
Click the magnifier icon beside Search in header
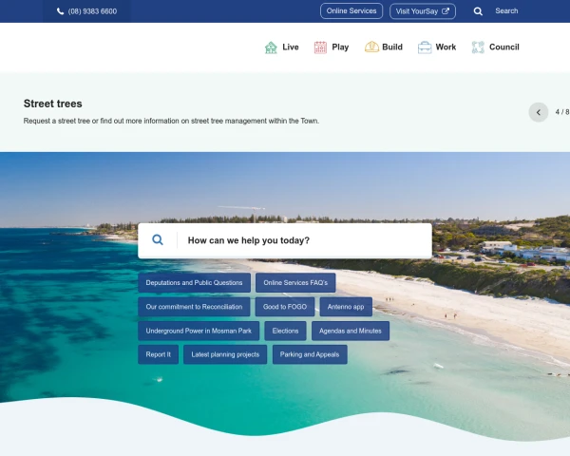point(478,11)
